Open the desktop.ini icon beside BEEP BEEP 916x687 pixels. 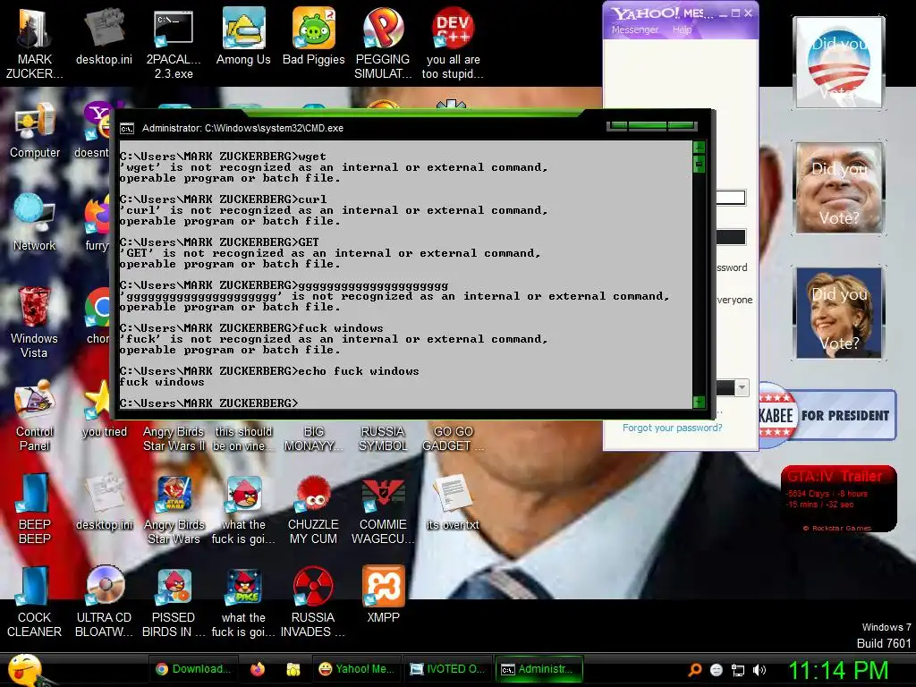[104, 494]
